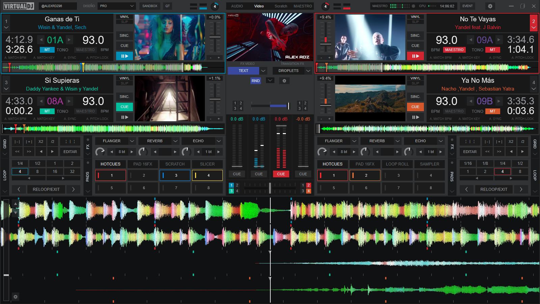Click the video FX settings gear beside RND
This screenshot has height=304, width=540.
[284, 81]
